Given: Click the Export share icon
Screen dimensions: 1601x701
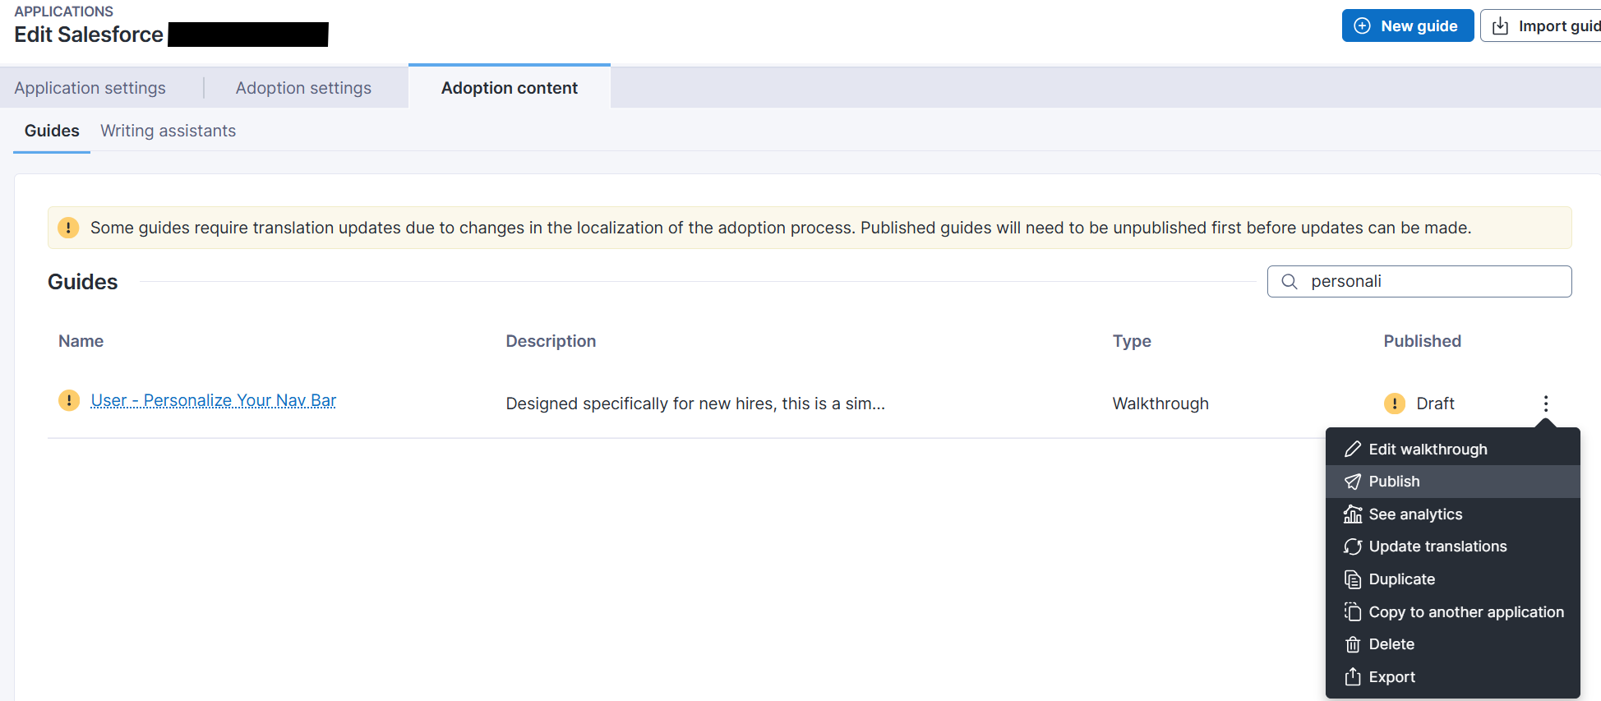Looking at the screenshot, I should click(1352, 677).
